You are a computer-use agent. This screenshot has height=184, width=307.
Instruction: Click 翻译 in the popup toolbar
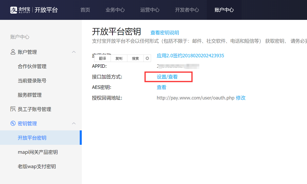[x=102, y=58]
